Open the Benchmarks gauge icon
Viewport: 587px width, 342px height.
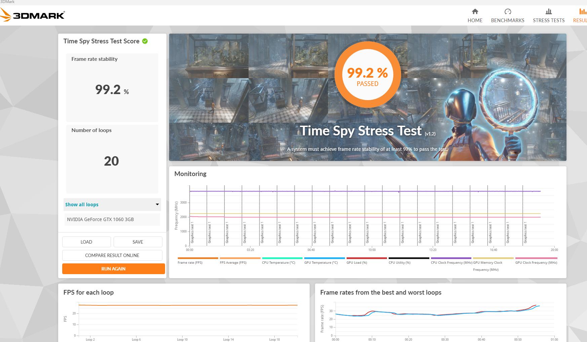tap(508, 12)
